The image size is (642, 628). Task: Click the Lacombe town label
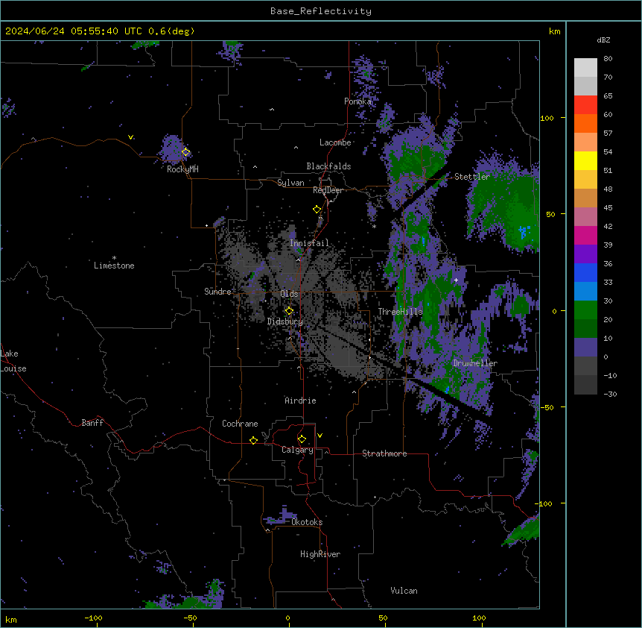[335, 142]
